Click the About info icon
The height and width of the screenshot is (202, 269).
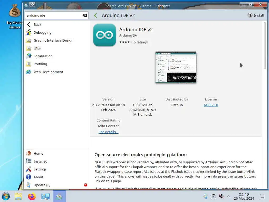coord(29,177)
